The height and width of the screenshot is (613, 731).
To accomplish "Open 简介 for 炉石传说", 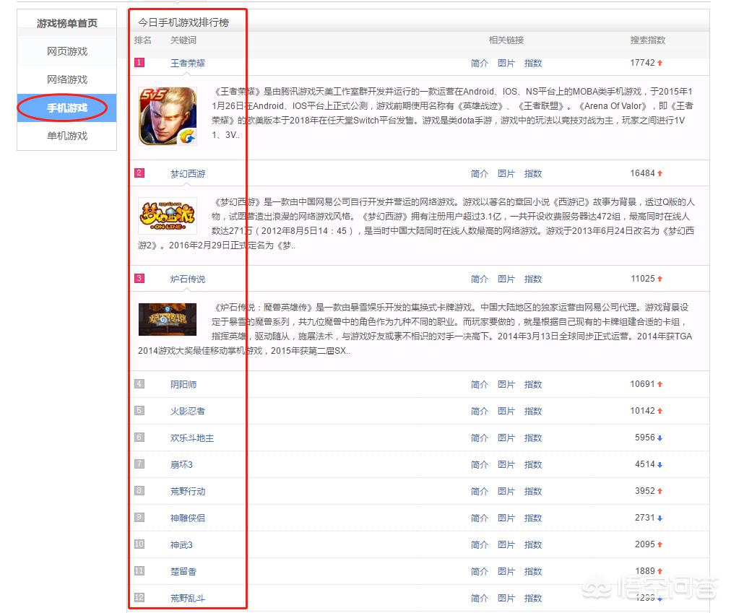I will point(480,279).
